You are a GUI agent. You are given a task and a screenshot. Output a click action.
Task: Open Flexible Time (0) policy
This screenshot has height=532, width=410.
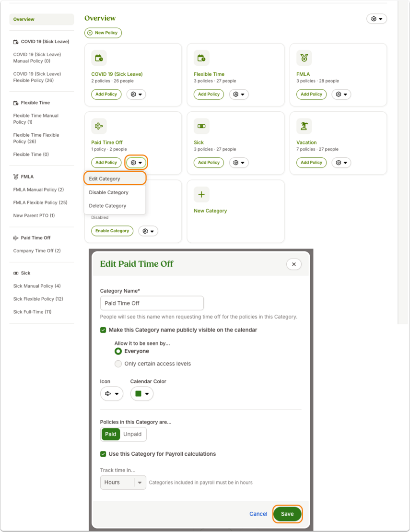pyautogui.click(x=31, y=154)
